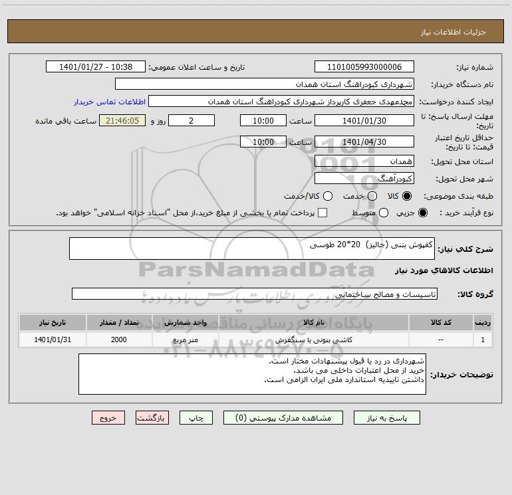512x495 pixels.
Task: Click the delivery province field همدان
Action: (364, 161)
